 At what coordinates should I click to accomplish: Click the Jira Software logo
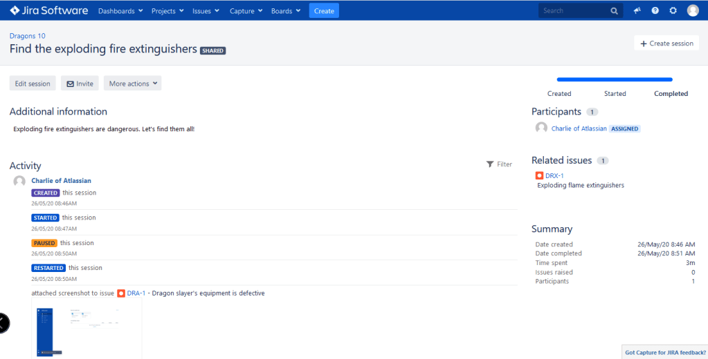click(x=48, y=10)
